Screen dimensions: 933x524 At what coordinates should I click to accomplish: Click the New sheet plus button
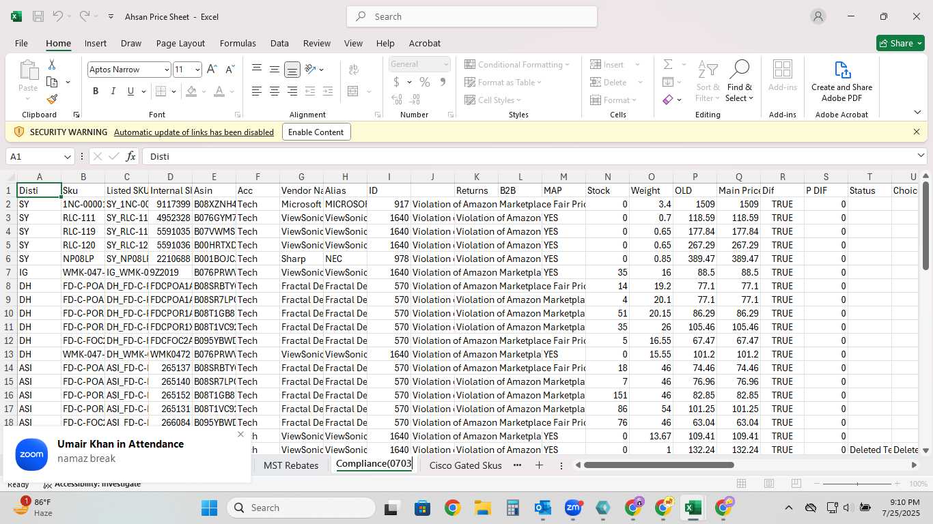click(539, 465)
